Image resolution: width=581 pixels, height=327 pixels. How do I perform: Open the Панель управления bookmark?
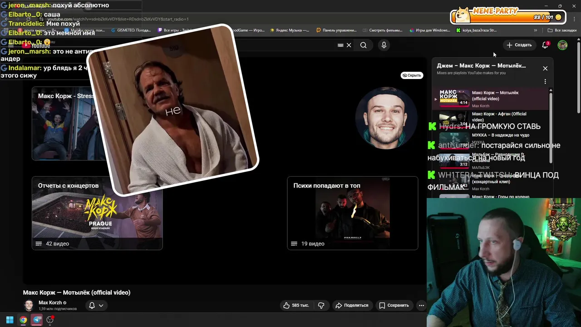(x=336, y=30)
